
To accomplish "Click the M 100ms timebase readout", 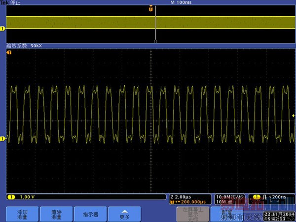I will 181,2.
